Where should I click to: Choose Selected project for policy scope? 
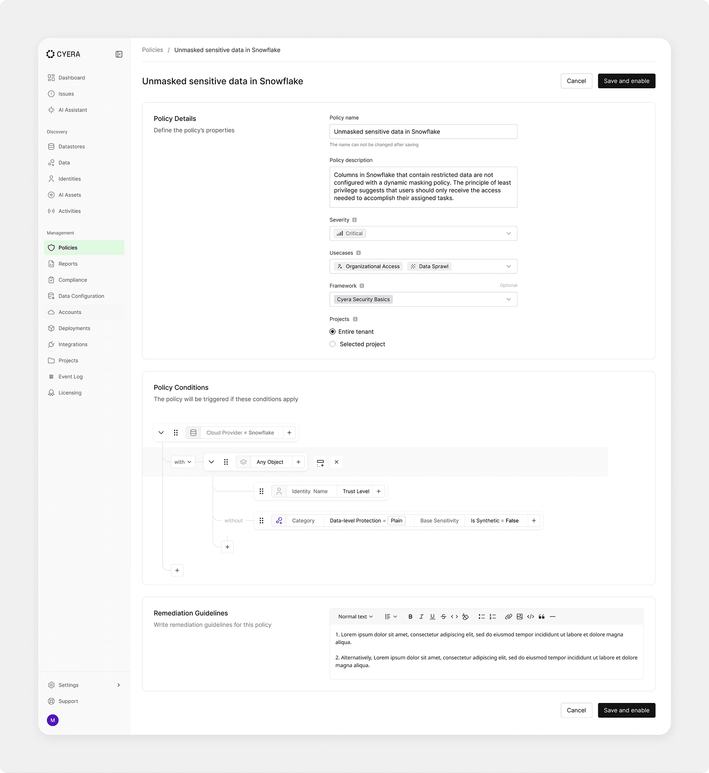(332, 344)
